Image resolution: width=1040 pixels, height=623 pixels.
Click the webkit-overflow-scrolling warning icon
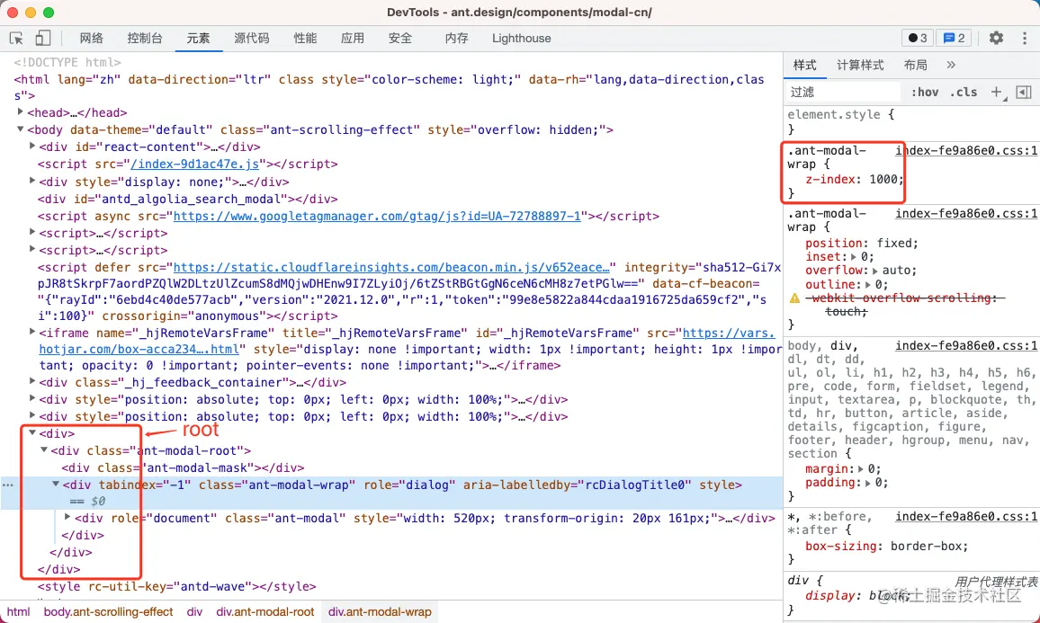[x=793, y=298]
